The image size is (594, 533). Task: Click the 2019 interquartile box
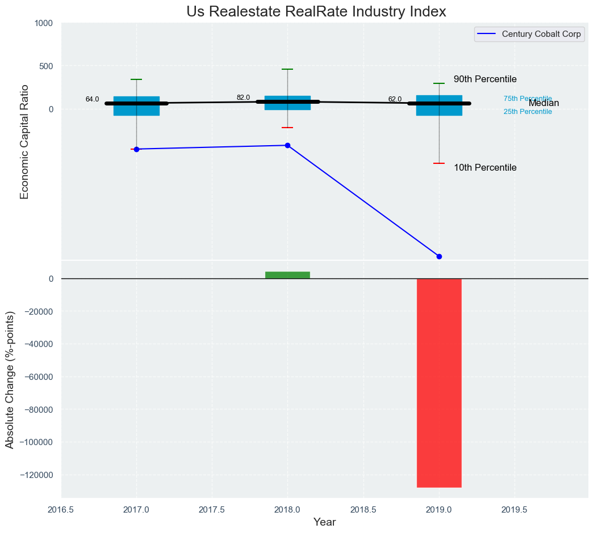439,105
